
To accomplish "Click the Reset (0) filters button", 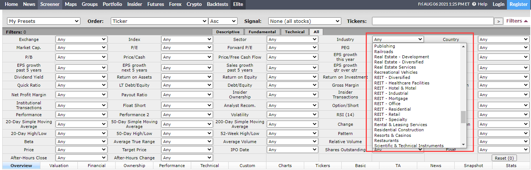I will (x=504, y=158).
